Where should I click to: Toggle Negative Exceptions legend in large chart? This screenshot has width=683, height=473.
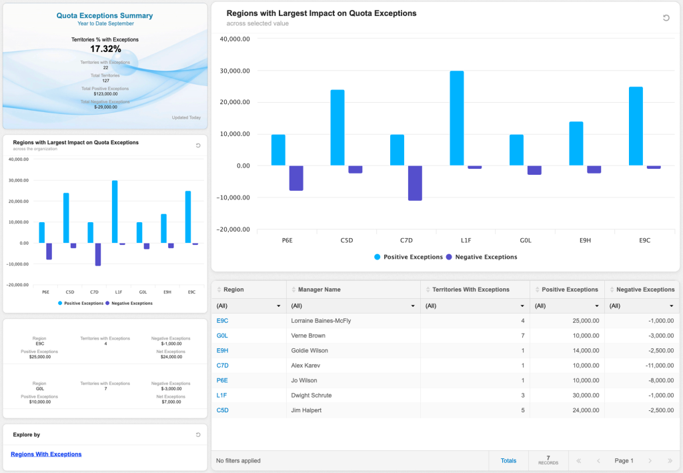click(481, 257)
